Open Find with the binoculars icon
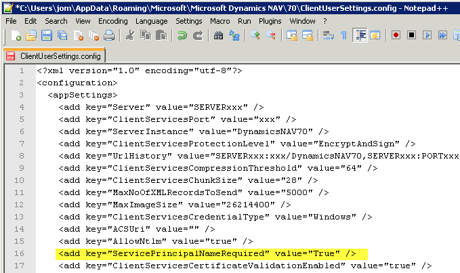Image resolution: width=460 pixels, height=273 pixels. point(218,35)
